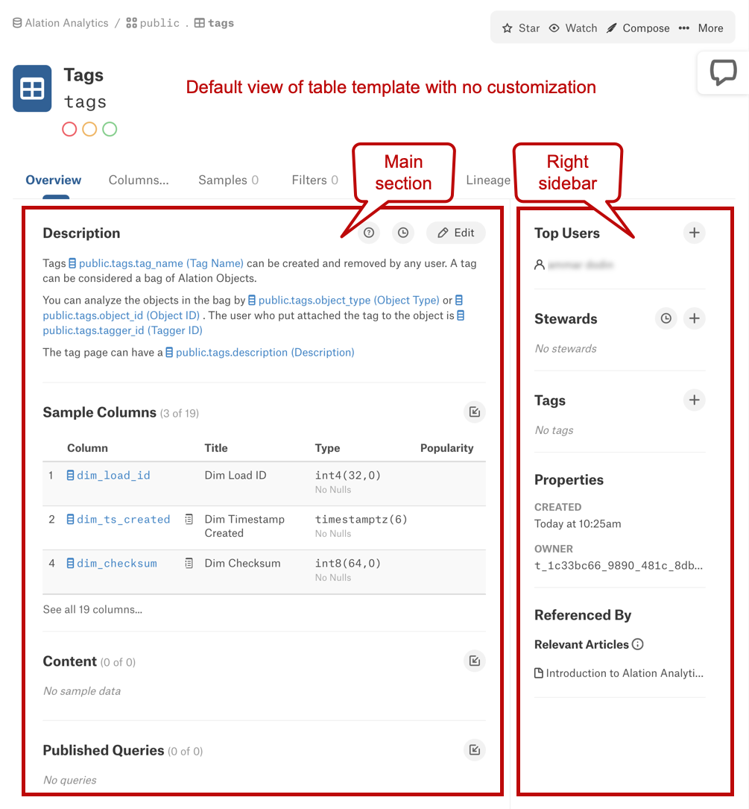Click See all 19 columns link
This screenshot has width=749, height=809.
93,609
